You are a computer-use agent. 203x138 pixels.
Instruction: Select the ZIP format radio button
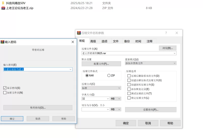pos(109,75)
